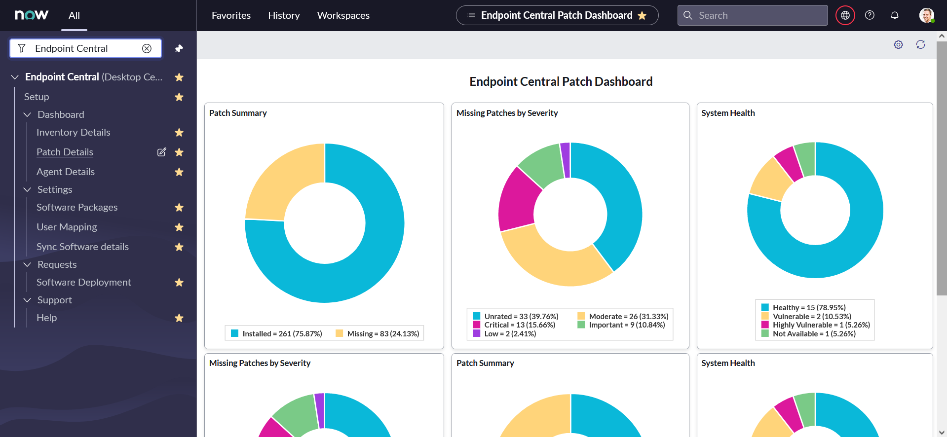
Task: Collapse the Dashboard section in the navigator
Action: 27,114
